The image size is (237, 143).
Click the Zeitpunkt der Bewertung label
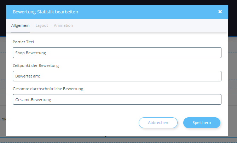coord(36,66)
